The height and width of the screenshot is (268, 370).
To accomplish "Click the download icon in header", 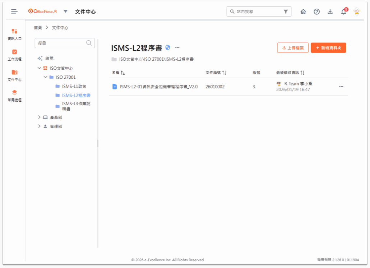I will tap(330, 11).
